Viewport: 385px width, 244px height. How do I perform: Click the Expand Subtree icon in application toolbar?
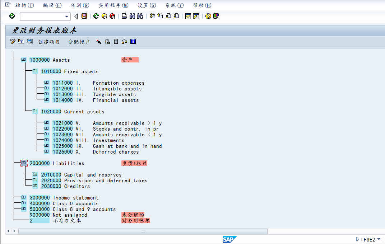[21, 41]
